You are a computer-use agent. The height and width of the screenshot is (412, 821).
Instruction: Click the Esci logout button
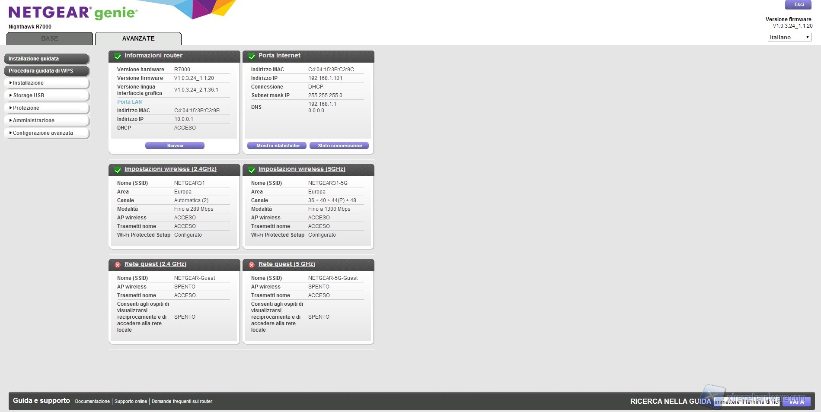click(799, 5)
